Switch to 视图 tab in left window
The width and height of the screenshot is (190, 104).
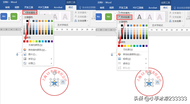[17, 7]
